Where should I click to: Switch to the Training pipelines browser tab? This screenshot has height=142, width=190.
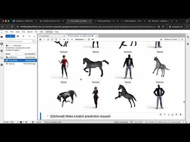click(106, 21)
